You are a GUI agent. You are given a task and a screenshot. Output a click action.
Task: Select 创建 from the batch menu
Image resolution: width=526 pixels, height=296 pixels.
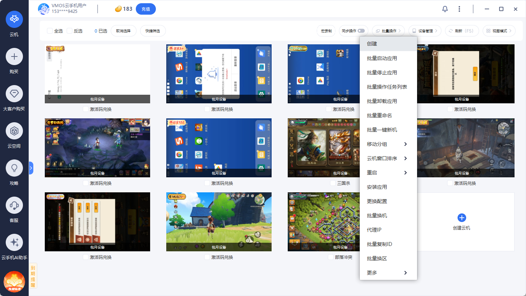coord(388,44)
